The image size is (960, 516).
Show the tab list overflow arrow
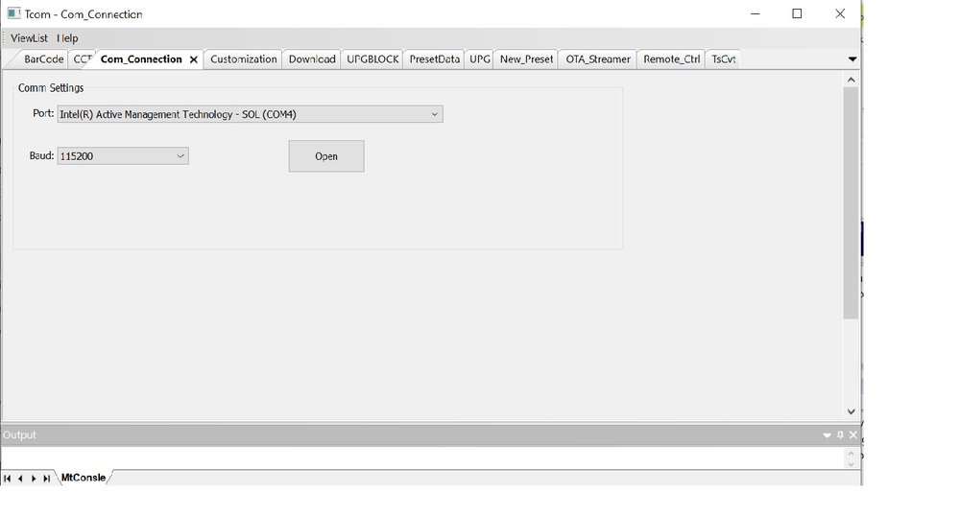[x=852, y=59]
